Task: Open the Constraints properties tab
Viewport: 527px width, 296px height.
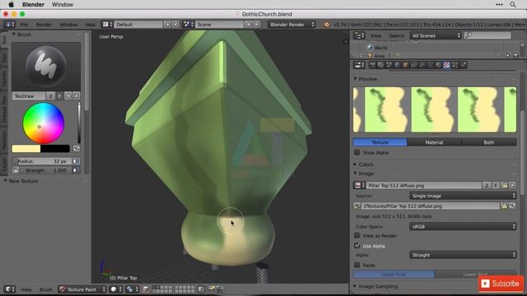Action: pyautogui.click(x=413, y=65)
